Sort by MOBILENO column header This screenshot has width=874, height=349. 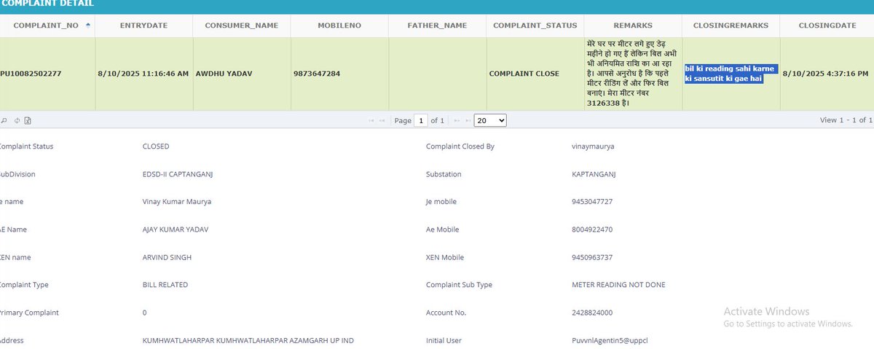(x=339, y=26)
